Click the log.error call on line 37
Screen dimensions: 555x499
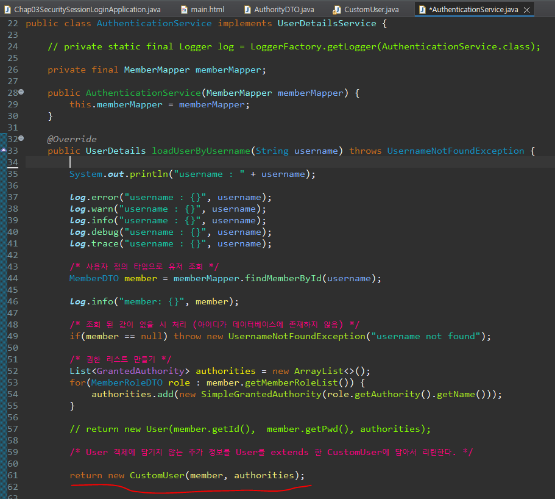click(x=171, y=198)
